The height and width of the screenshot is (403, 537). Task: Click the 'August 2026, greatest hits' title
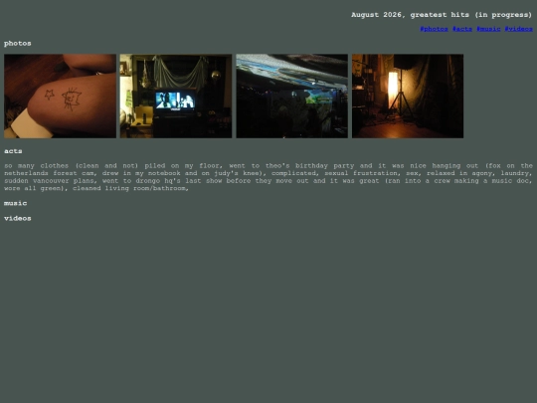click(442, 15)
